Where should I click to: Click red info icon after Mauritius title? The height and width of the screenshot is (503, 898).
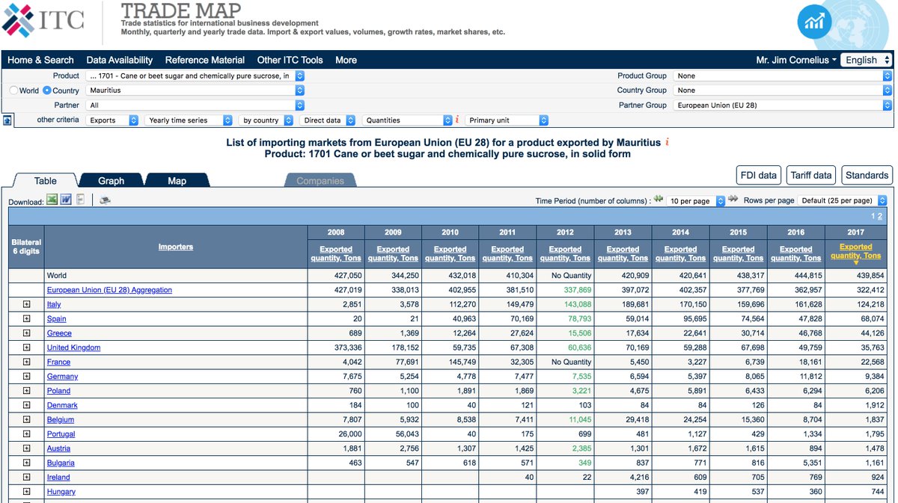667,142
